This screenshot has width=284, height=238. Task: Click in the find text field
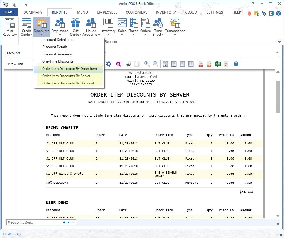point(33,223)
